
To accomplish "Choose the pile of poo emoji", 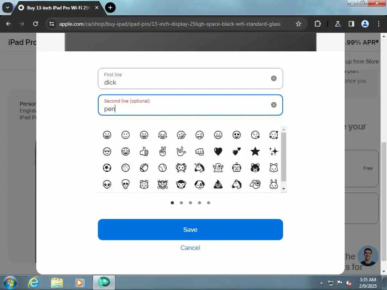I will pyautogui.click(x=218, y=184).
